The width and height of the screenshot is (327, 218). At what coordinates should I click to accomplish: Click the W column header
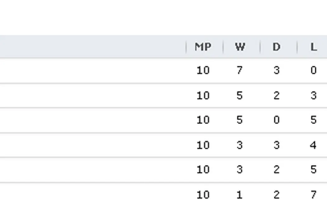239,47
